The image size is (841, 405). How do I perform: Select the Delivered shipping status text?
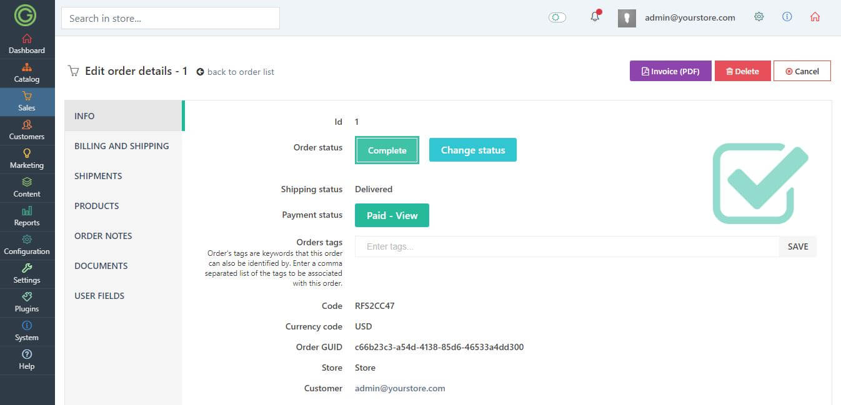[374, 189]
